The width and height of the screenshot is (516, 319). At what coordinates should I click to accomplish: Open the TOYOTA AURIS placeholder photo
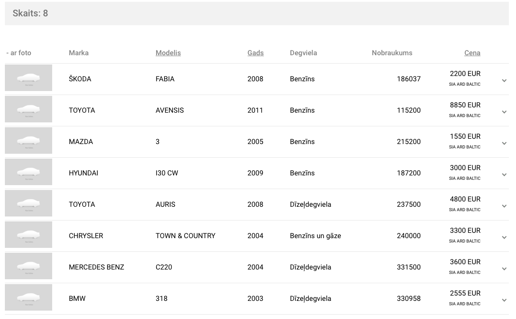(x=28, y=203)
